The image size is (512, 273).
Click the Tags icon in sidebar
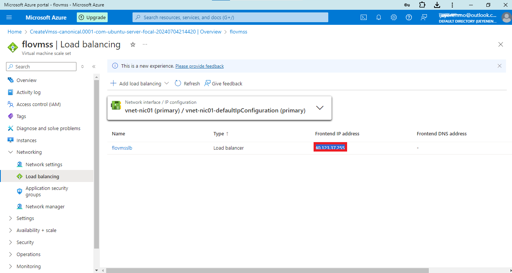click(x=11, y=116)
